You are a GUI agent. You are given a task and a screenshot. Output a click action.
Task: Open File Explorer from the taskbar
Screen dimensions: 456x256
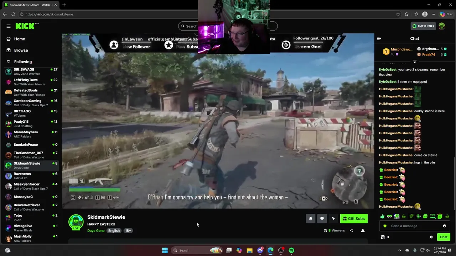(x=249, y=250)
